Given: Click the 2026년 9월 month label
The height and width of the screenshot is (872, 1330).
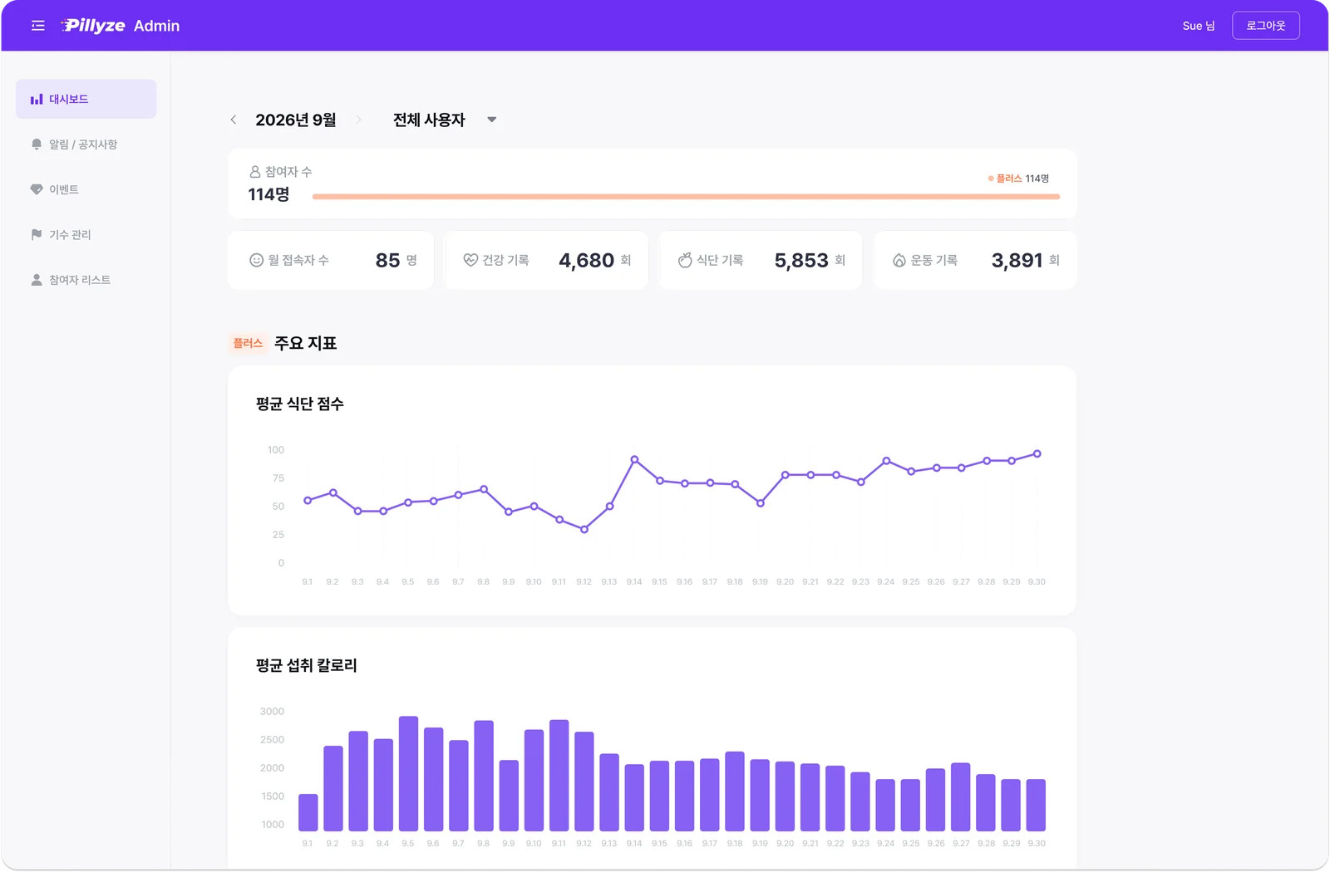Looking at the screenshot, I should coord(296,120).
